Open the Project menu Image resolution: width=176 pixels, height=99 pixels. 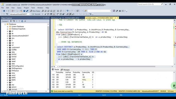click(x=26, y=8)
